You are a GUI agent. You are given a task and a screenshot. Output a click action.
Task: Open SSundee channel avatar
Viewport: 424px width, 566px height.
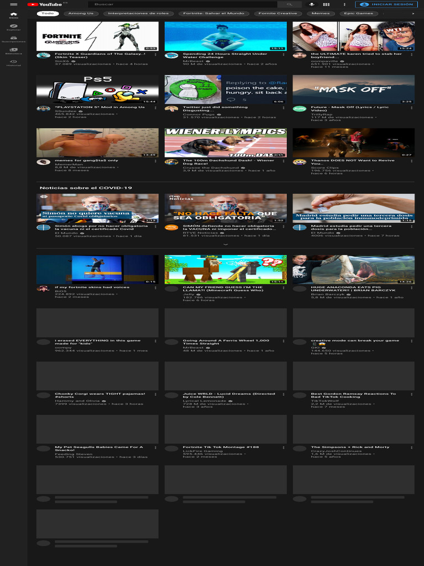coord(43,109)
